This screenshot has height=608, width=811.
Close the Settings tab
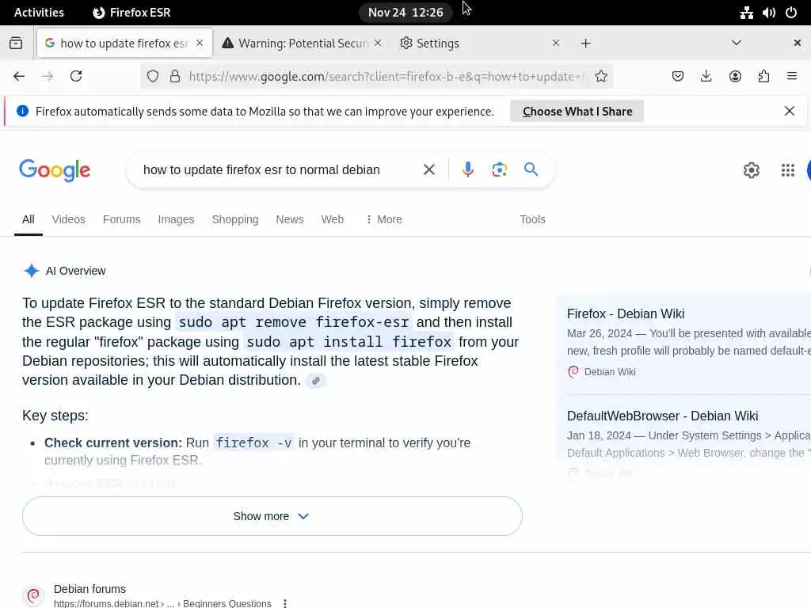click(556, 43)
